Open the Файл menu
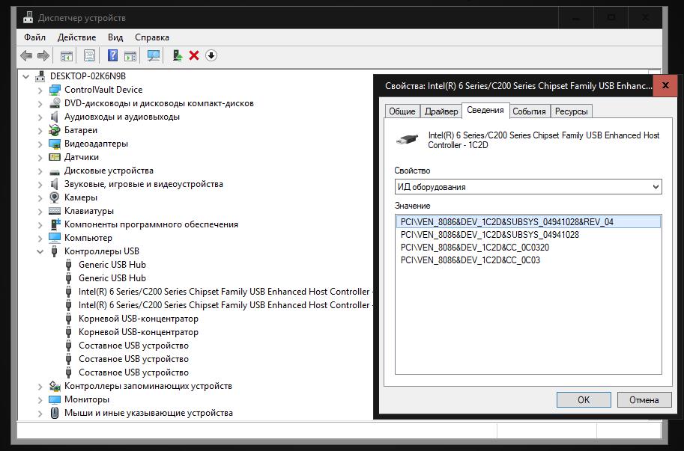 (x=34, y=37)
